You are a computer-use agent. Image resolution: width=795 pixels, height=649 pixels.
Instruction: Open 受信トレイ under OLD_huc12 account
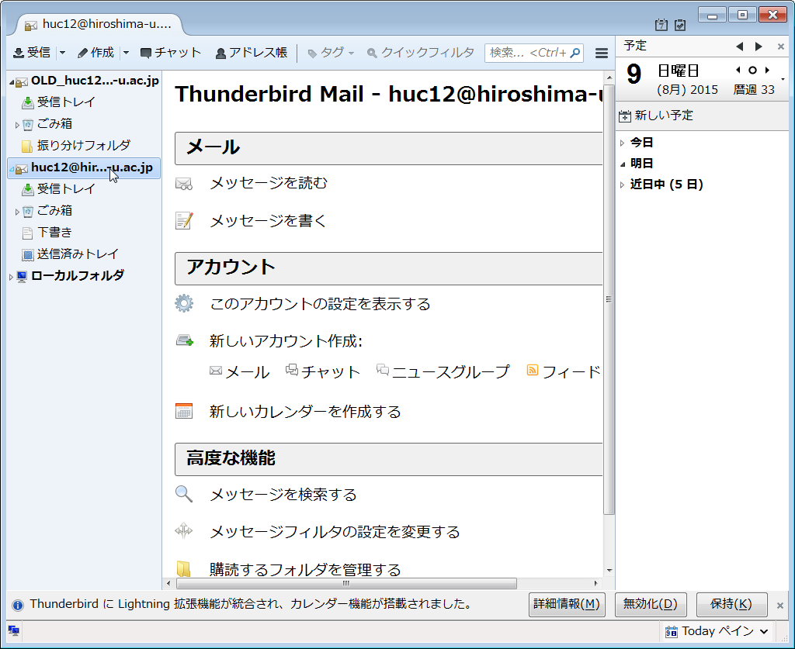tap(66, 102)
